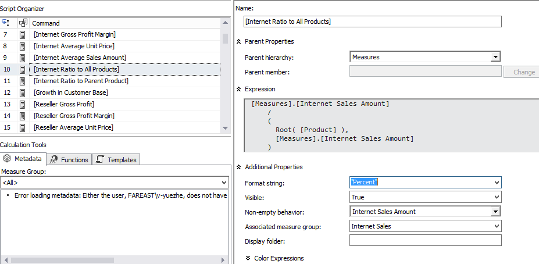Click calculator icon for Internet Average Sales Amount
Screen dimensions: 539x264
(22, 58)
